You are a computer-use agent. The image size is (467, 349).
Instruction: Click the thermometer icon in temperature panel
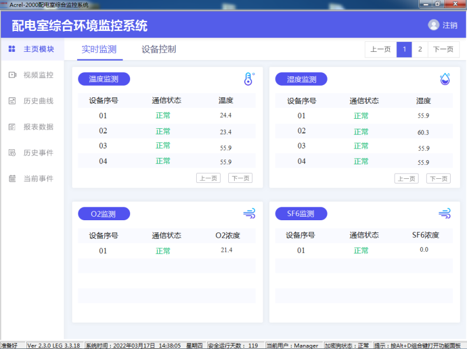tap(249, 79)
